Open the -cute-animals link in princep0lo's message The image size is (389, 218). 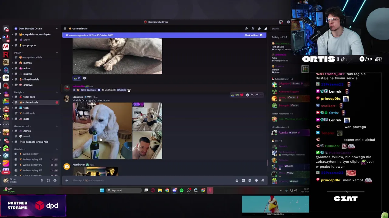pos(86,90)
